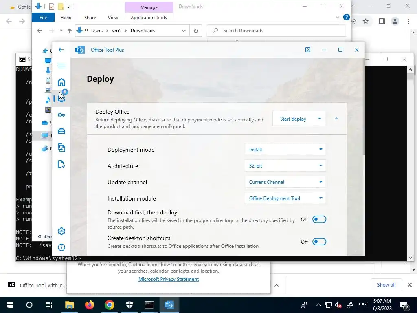Toggle Download first, then deploy switch
Image resolution: width=417 pixels, height=313 pixels.
(319, 219)
